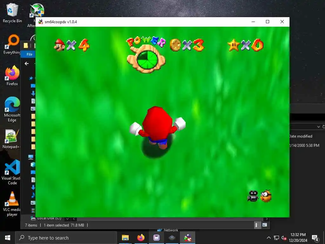Launch the VLC media player desktop shortcut
Screen dimensions: 325x244
click(12, 204)
